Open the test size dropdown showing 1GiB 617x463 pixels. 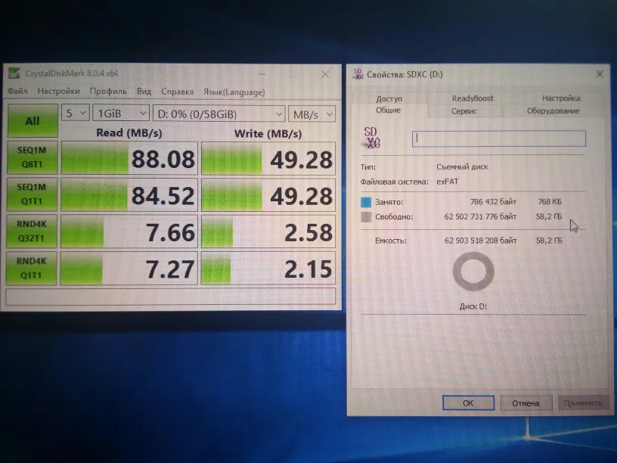121,113
